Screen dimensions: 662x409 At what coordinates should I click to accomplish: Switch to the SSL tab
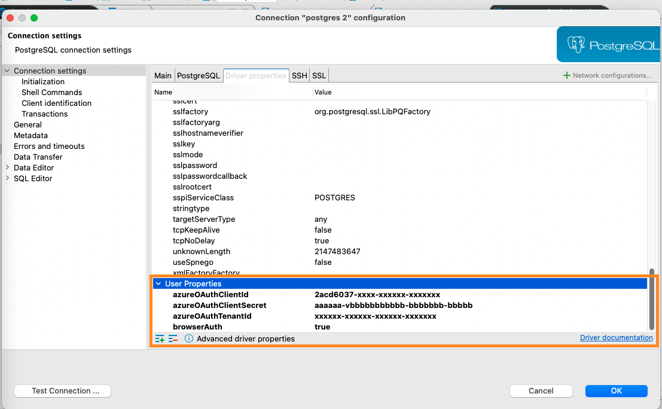pos(318,75)
